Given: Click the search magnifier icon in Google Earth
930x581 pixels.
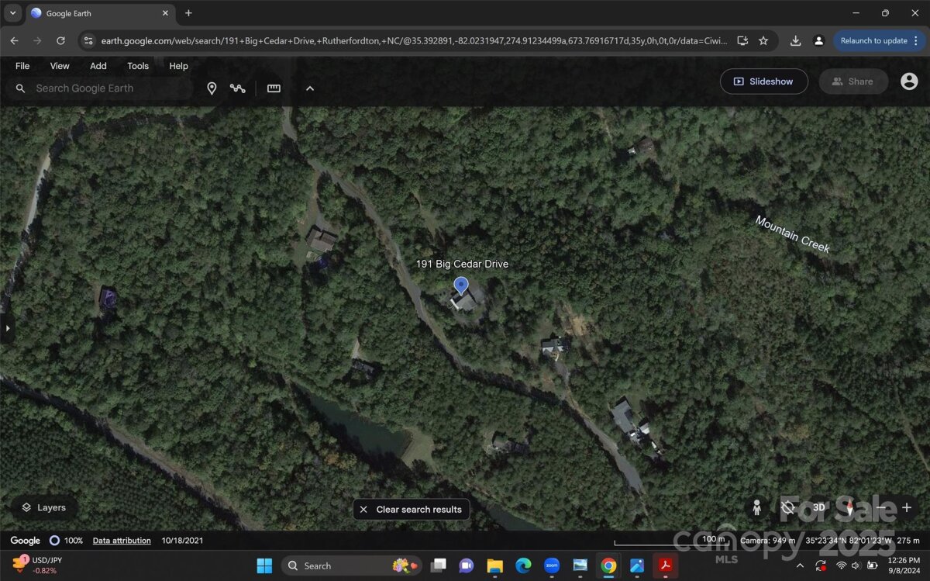Looking at the screenshot, I should [x=21, y=88].
